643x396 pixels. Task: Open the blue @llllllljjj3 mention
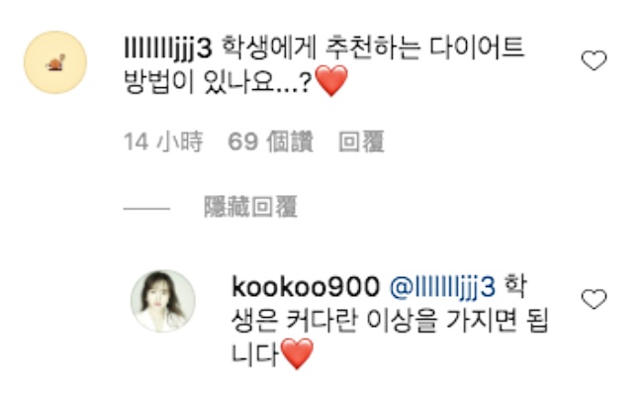[x=442, y=287]
